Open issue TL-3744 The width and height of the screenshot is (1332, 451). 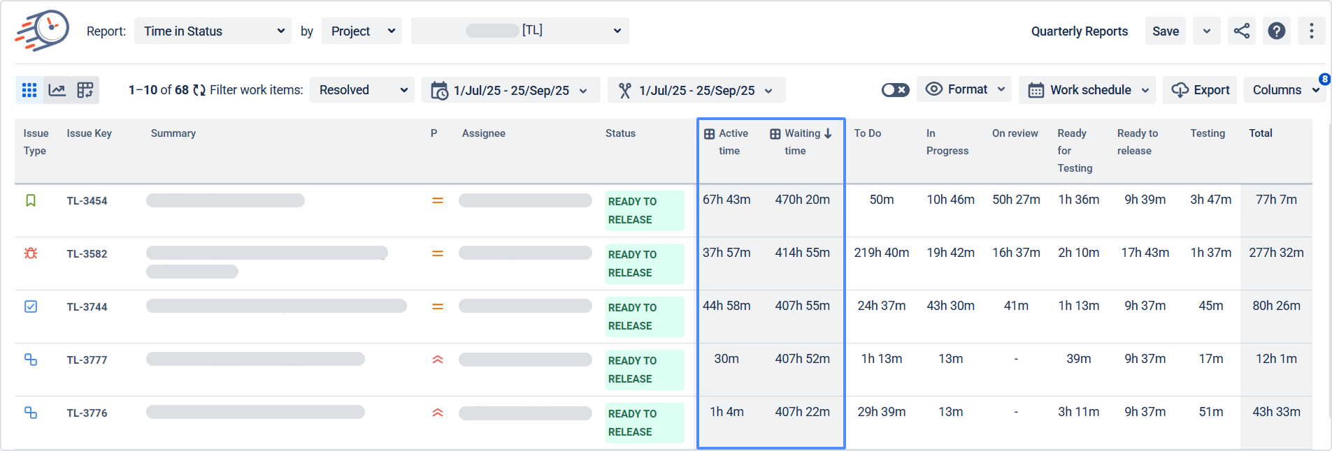[x=87, y=307]
